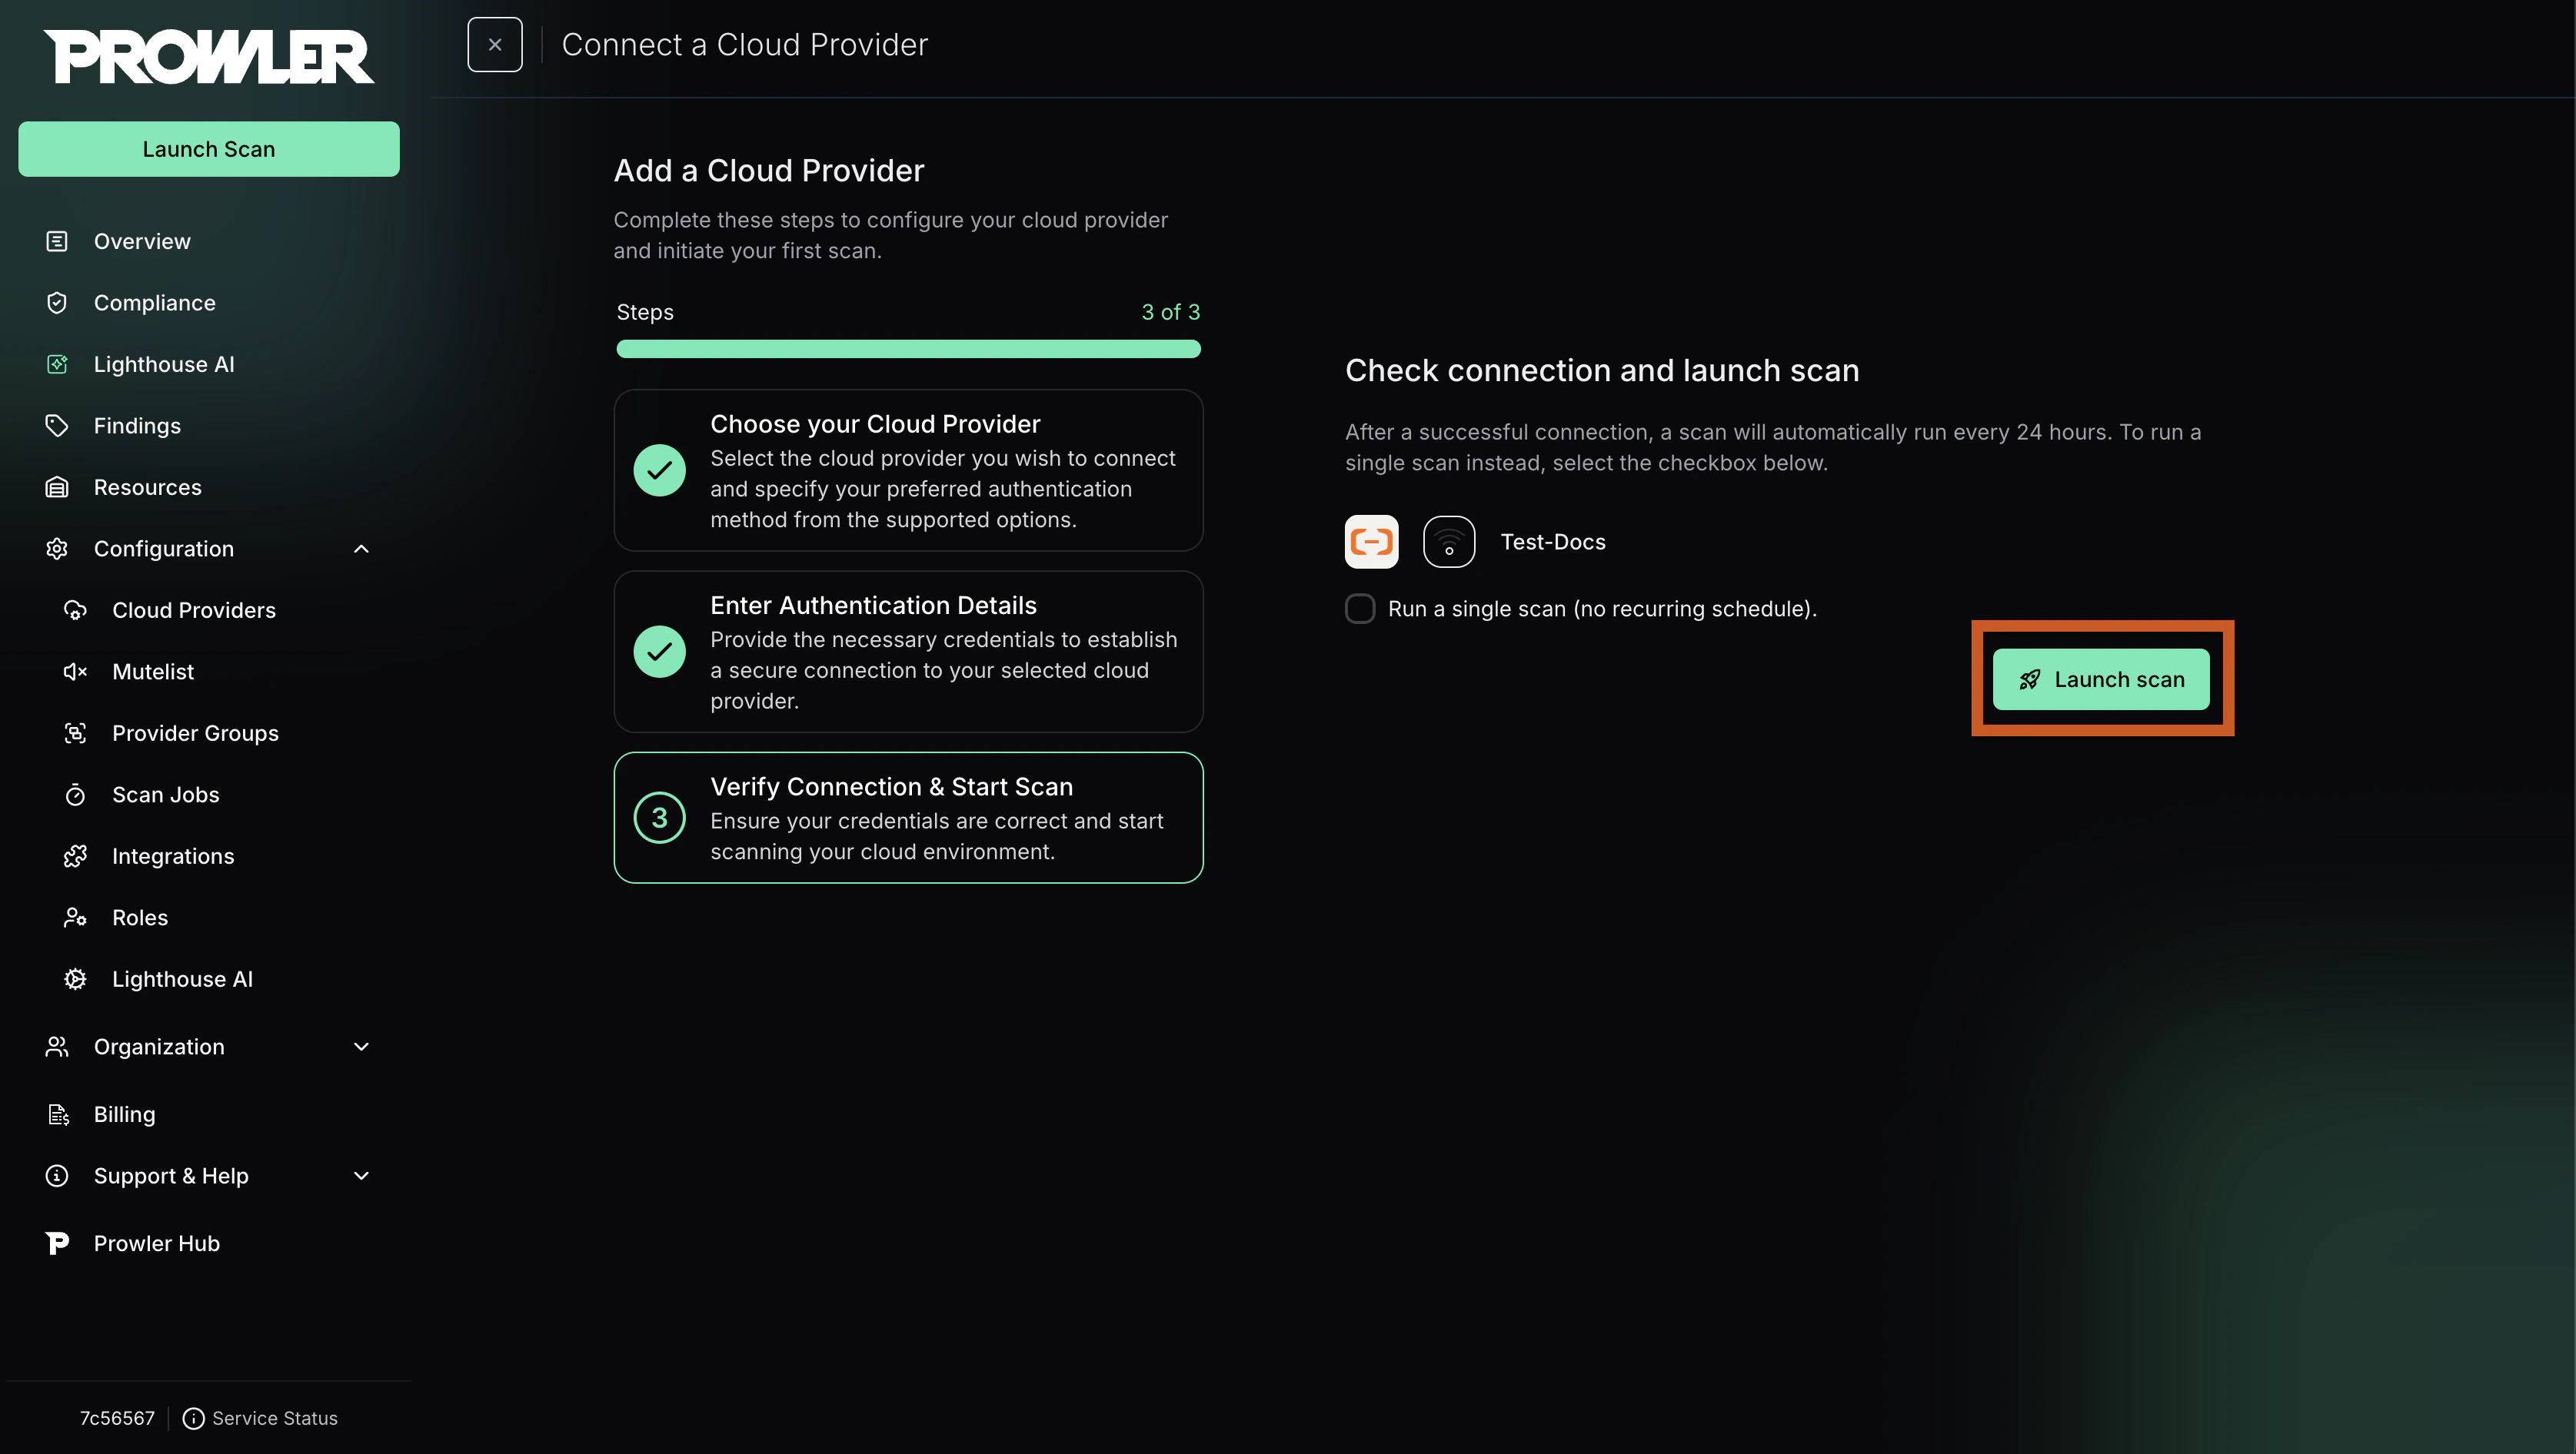Click the connection status icon beside Test-Docs
Image resolution: width=2576 pixels, height=1454 pixels.
[x=1449, y=542]
